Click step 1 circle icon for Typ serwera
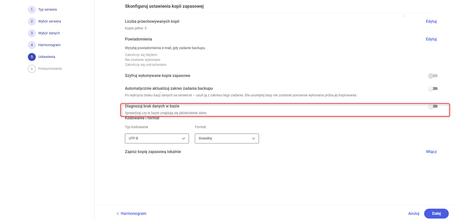The image size is (456, 220). coord(32,9)
